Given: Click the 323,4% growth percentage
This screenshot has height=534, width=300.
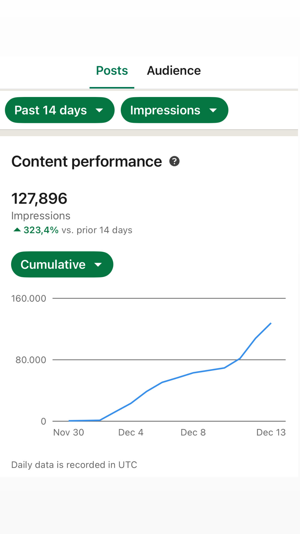Looking at the screenshot, I should [41, 230].
